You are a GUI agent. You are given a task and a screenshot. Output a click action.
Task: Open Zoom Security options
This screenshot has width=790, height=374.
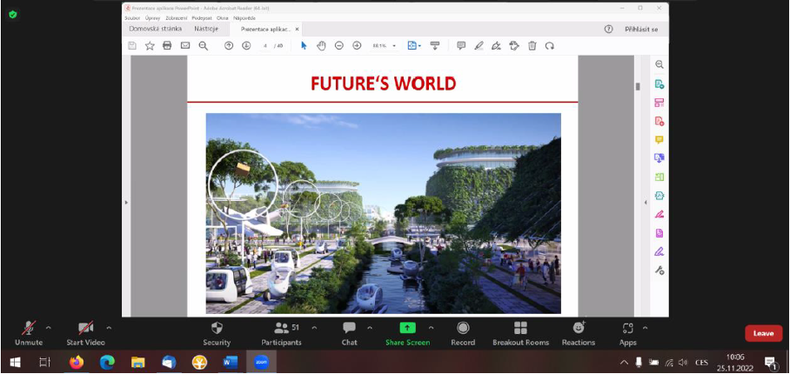(x=217, y=334)
